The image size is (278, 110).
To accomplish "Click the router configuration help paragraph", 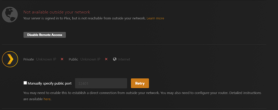I will (x=142, y=96).
